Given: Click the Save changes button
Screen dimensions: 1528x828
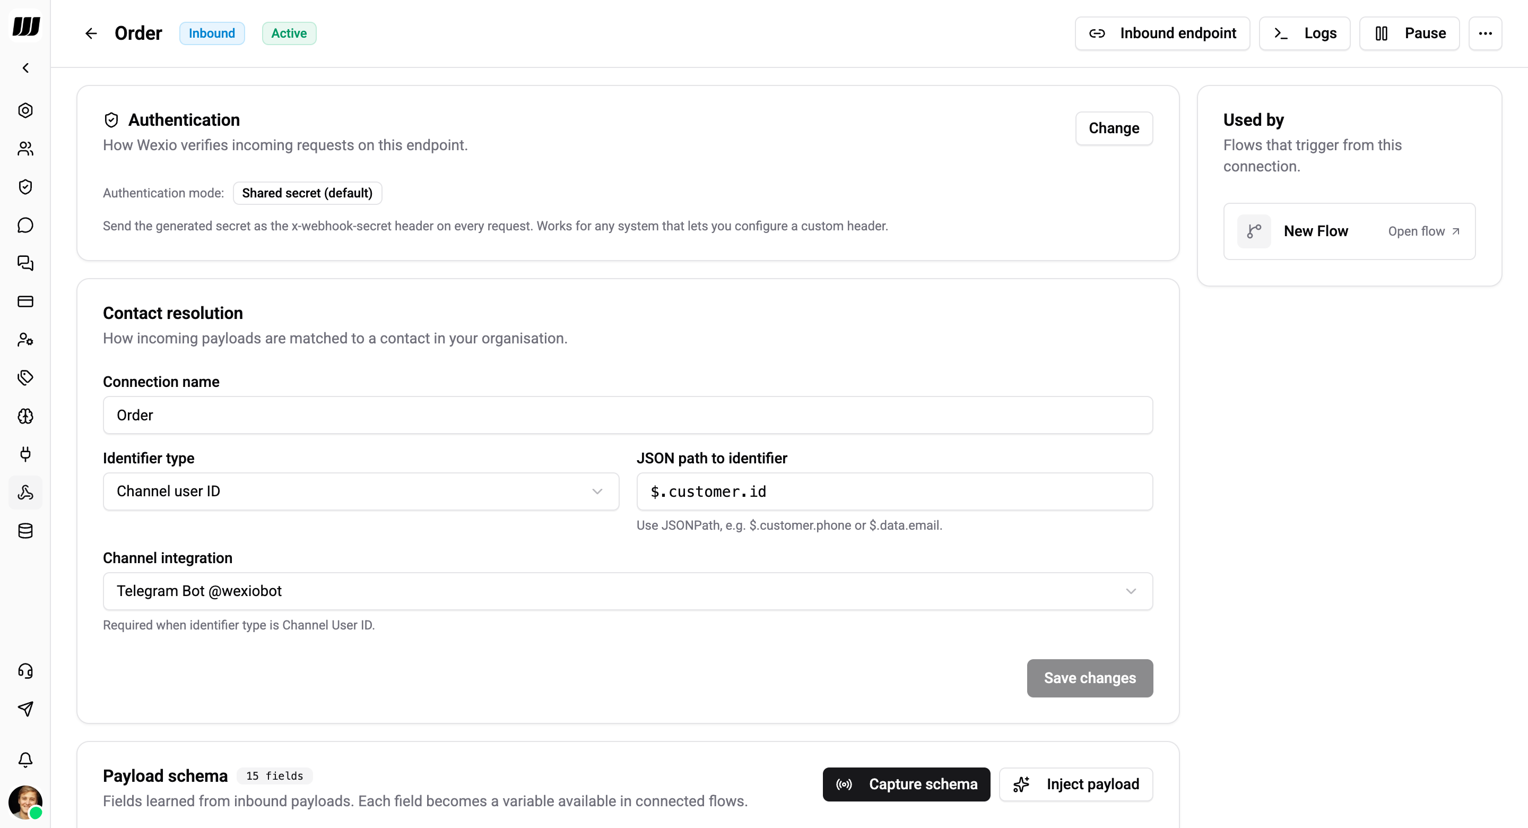Looking at the screenshot, I should [1089, 678].
